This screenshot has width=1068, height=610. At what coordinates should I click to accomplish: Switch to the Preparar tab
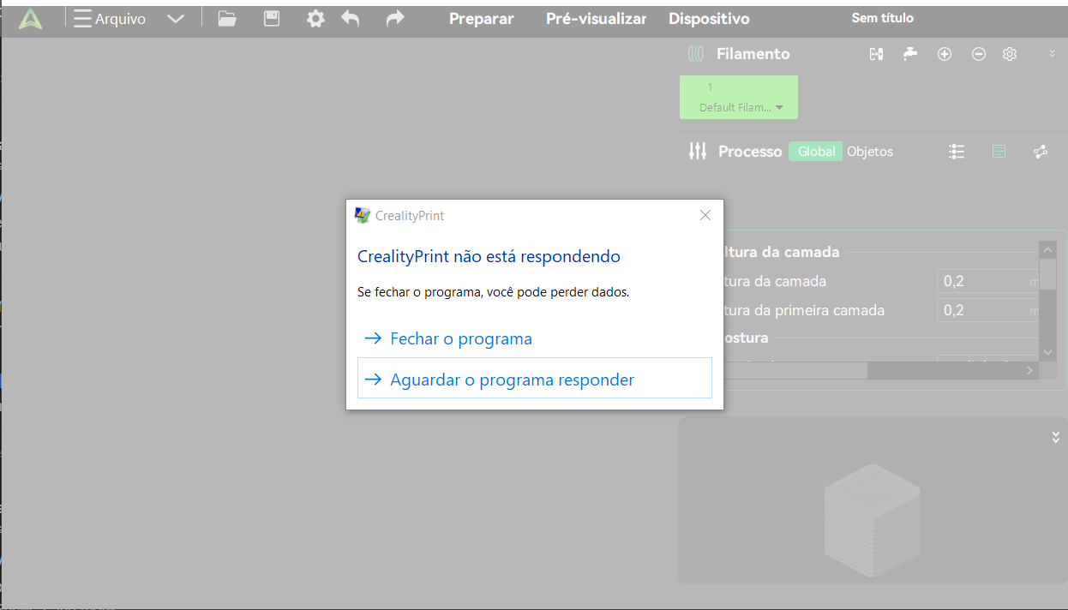click(482, 19)
